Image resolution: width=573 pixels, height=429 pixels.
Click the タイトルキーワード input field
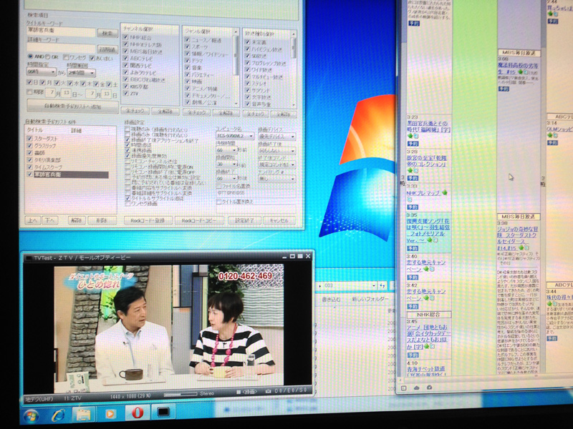[x=61, y=31]
